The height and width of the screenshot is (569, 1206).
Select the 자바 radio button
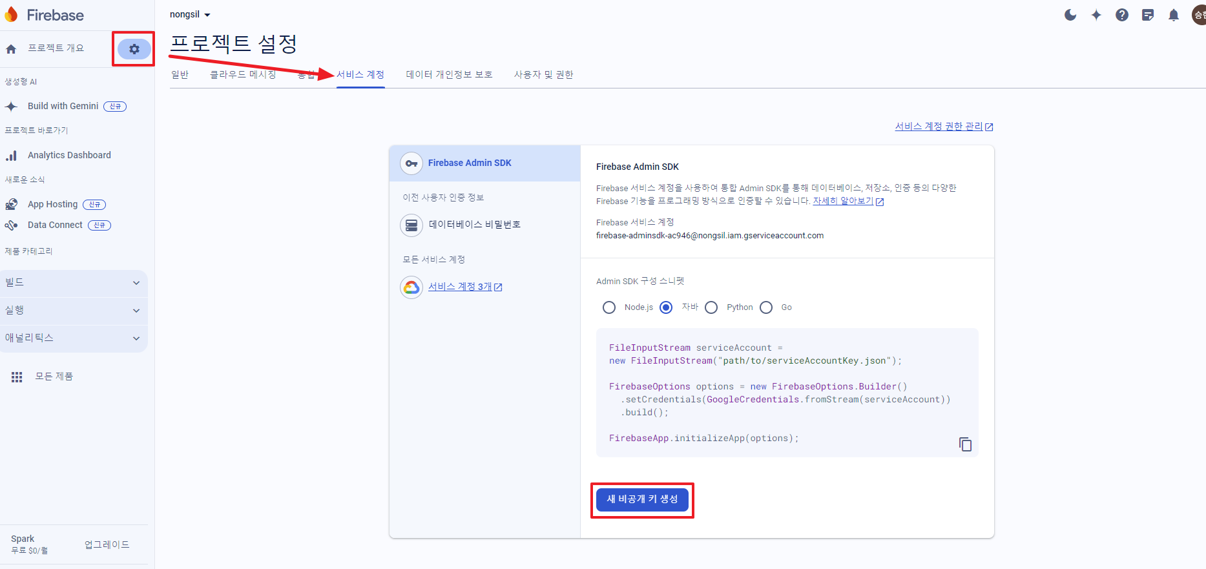[666, 307]
